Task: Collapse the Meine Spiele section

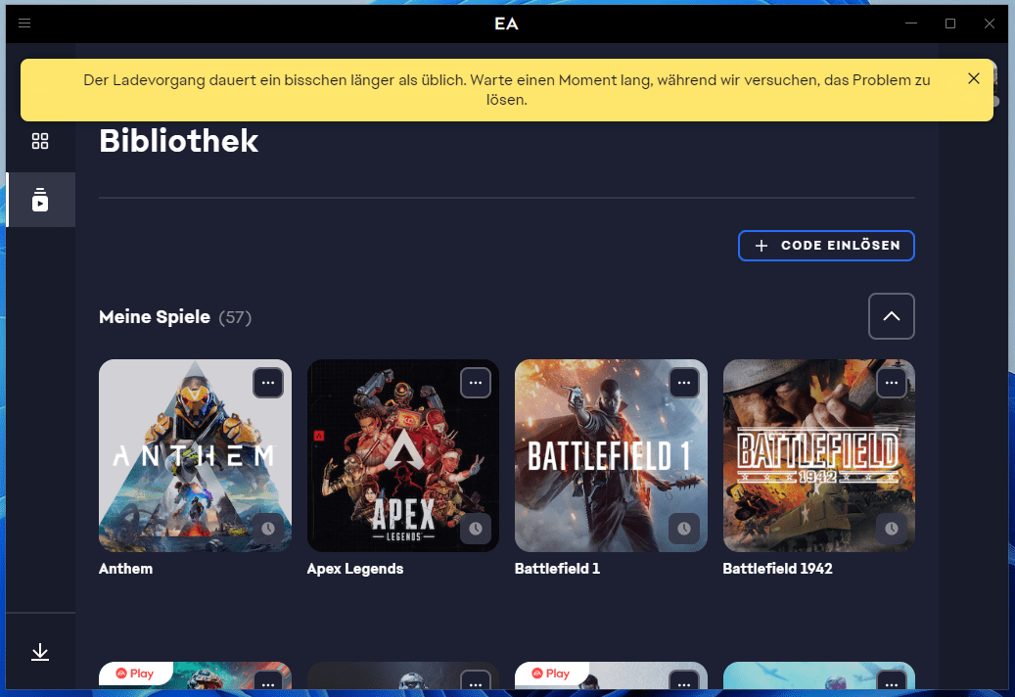Action: point(892,316)
